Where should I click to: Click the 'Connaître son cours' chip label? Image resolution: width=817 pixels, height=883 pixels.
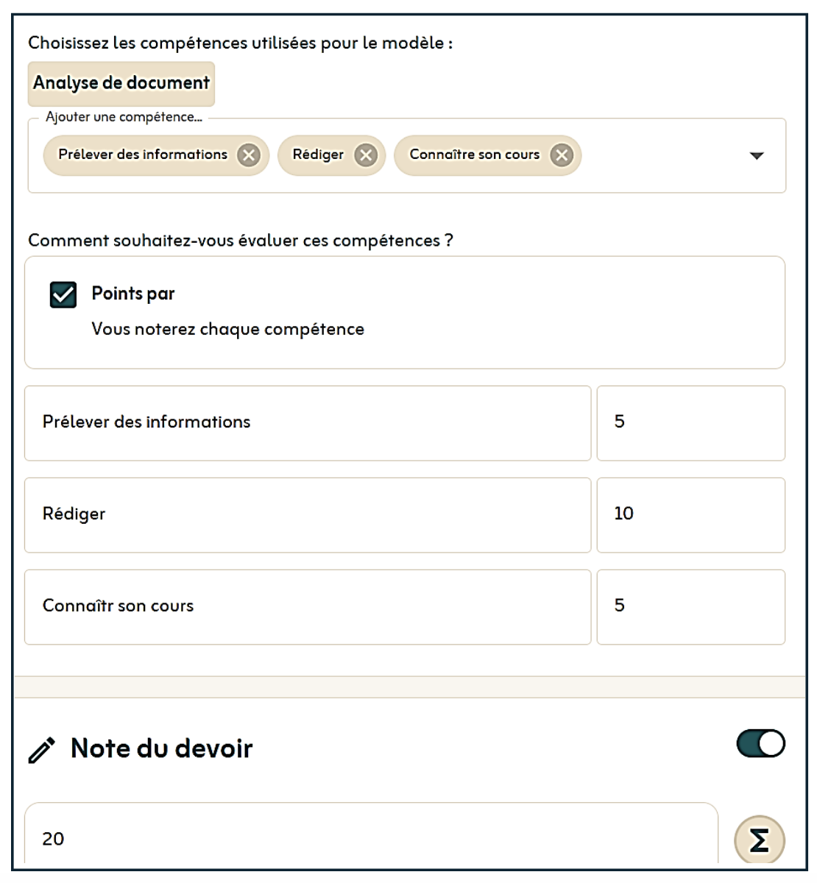point(474,155)
